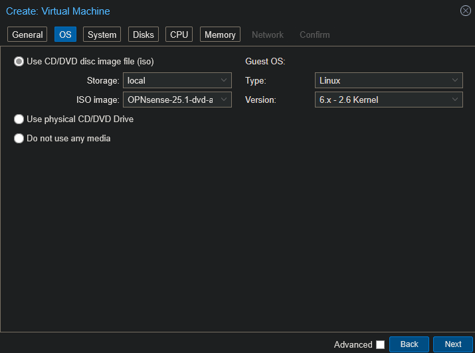Switch to the General tab
This screenshot has width=475, height=353.
coord(27,35)
